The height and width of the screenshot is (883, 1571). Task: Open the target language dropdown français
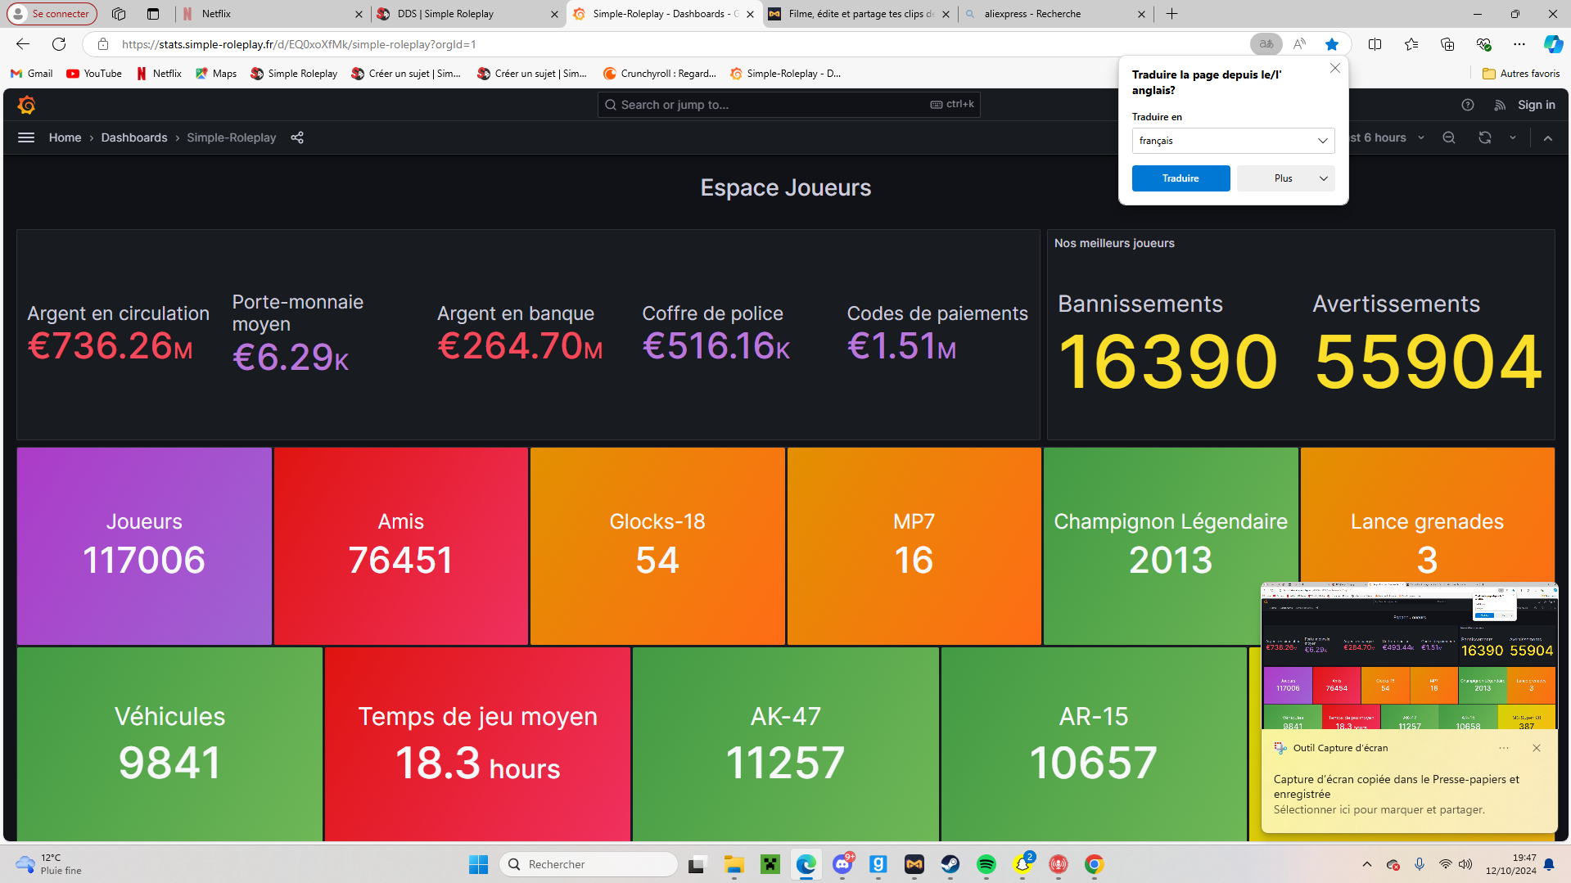pos(1233,141)
